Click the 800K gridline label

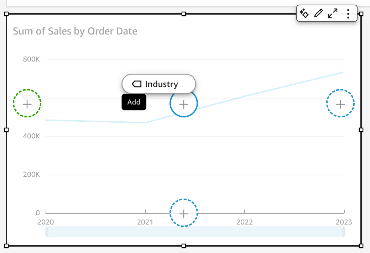coord(32,59)
